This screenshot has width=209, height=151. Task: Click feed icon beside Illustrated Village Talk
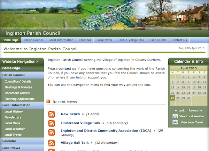point(52,123)
